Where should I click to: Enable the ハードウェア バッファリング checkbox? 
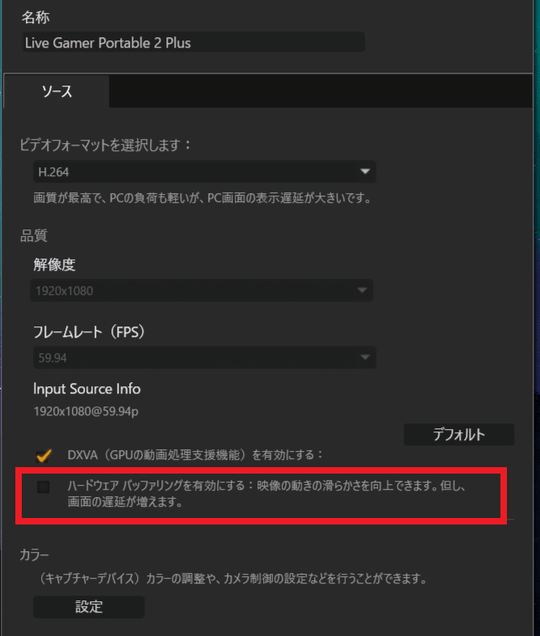coord(44,486)
